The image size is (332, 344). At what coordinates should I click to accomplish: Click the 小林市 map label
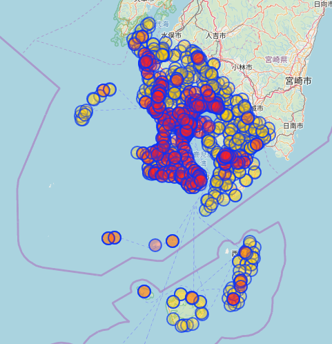(x=242, y=67)
